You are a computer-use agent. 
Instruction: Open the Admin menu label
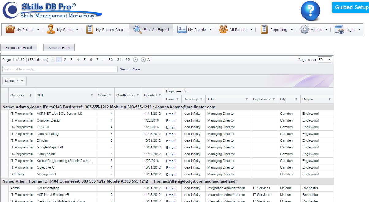[x=316, y=30]
